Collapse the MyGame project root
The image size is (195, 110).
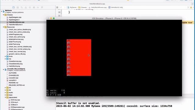2,11
